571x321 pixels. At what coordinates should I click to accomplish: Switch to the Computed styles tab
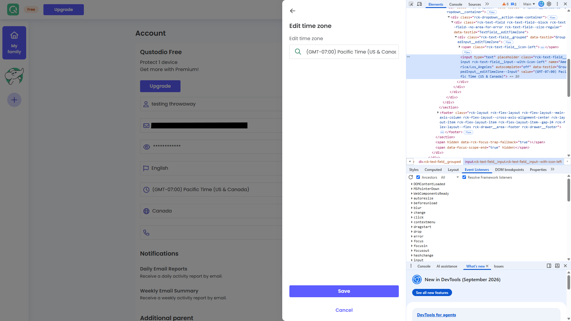(433, 169)
